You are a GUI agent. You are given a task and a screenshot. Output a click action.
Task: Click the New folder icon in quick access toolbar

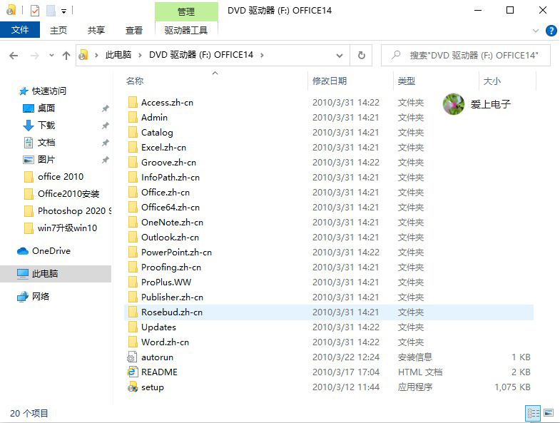(51, 11)
